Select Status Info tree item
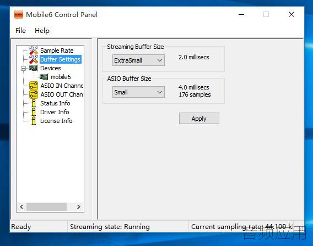The image size is (313, 246). pos(55,103)
